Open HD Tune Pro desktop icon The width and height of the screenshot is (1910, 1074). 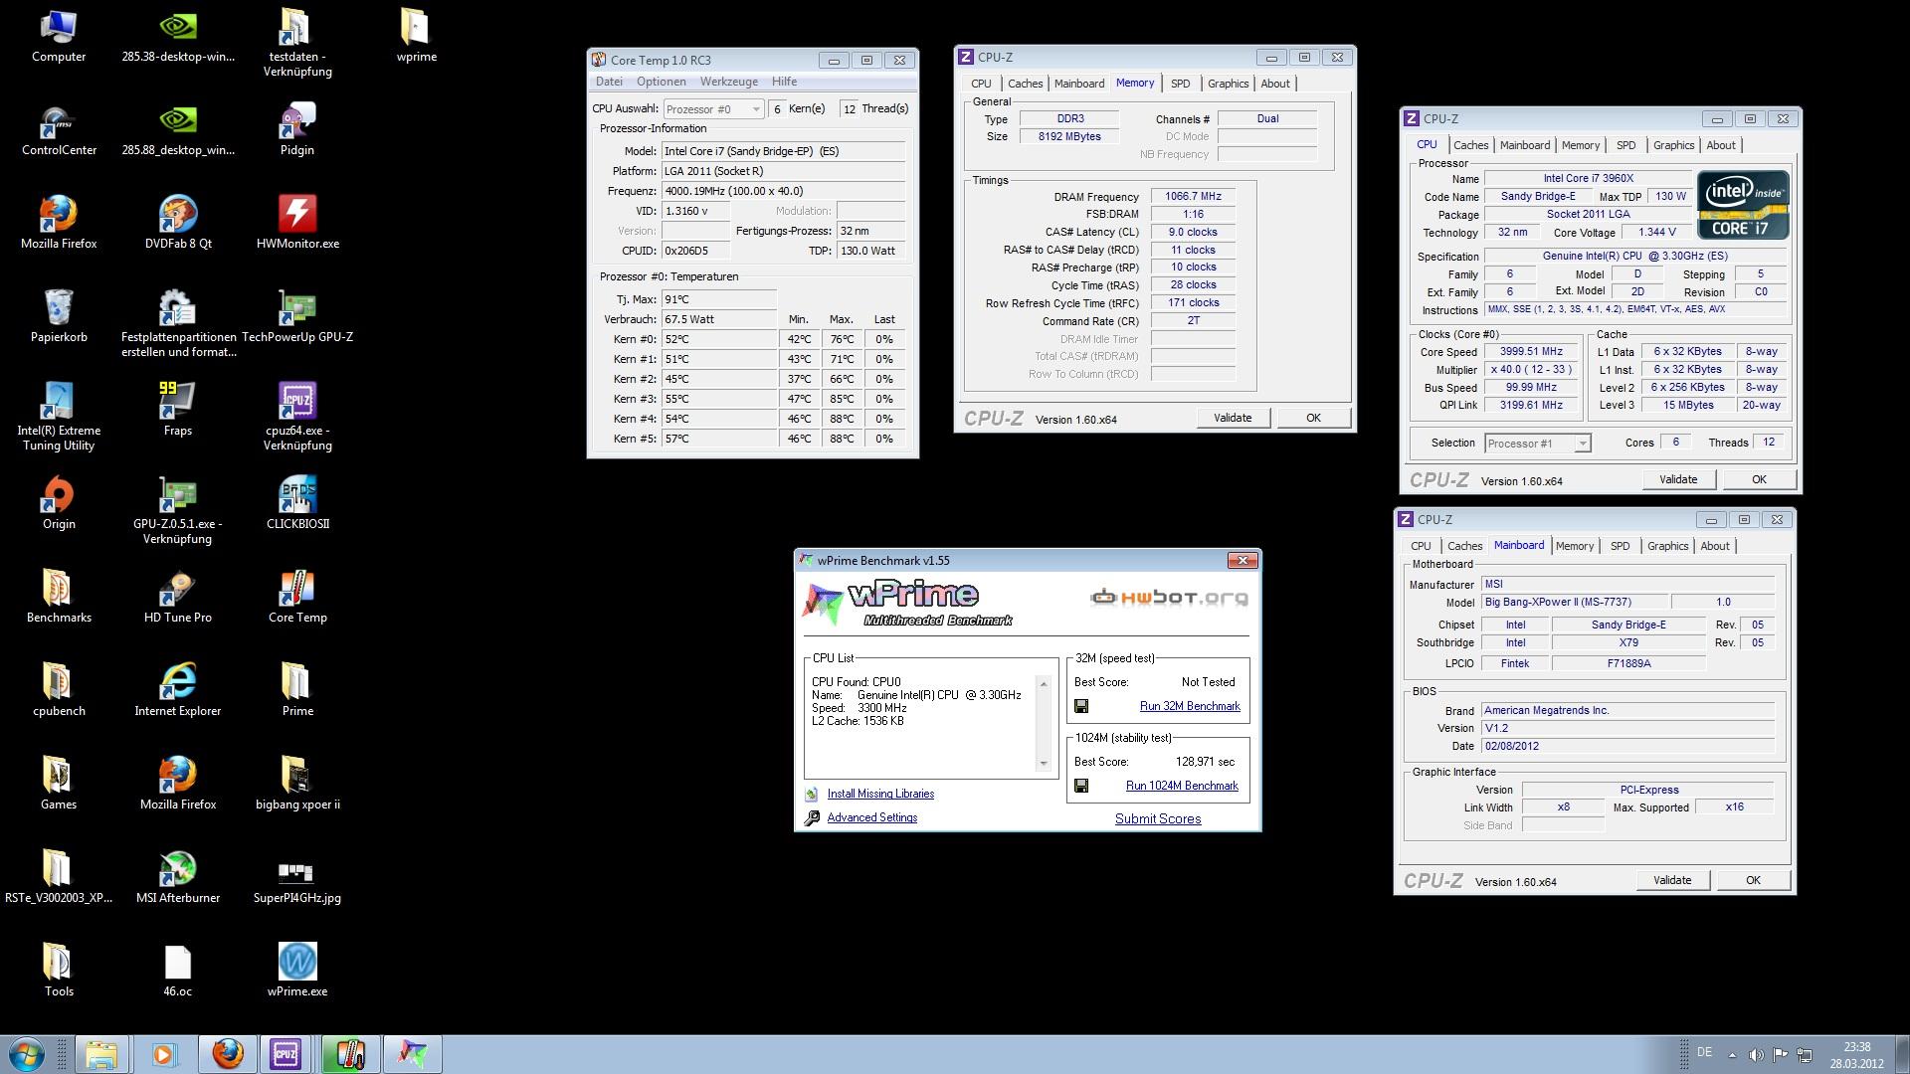[178, 597]
